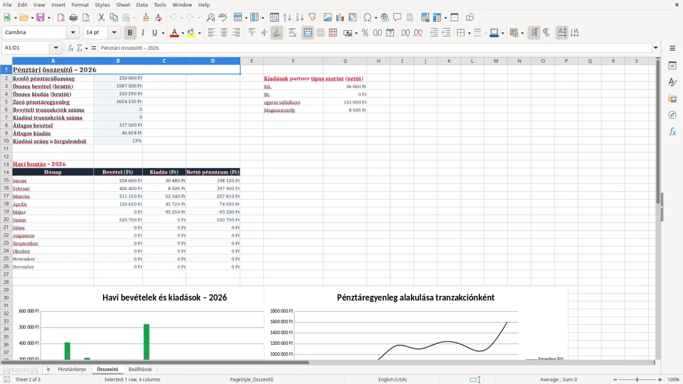Click zoom out minus button
The image size is (683, 384).
(x=615, y=379)
